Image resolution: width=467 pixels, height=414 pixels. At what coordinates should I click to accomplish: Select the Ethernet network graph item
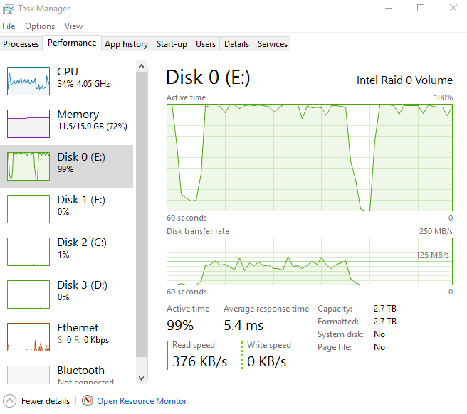click(69, 334)
